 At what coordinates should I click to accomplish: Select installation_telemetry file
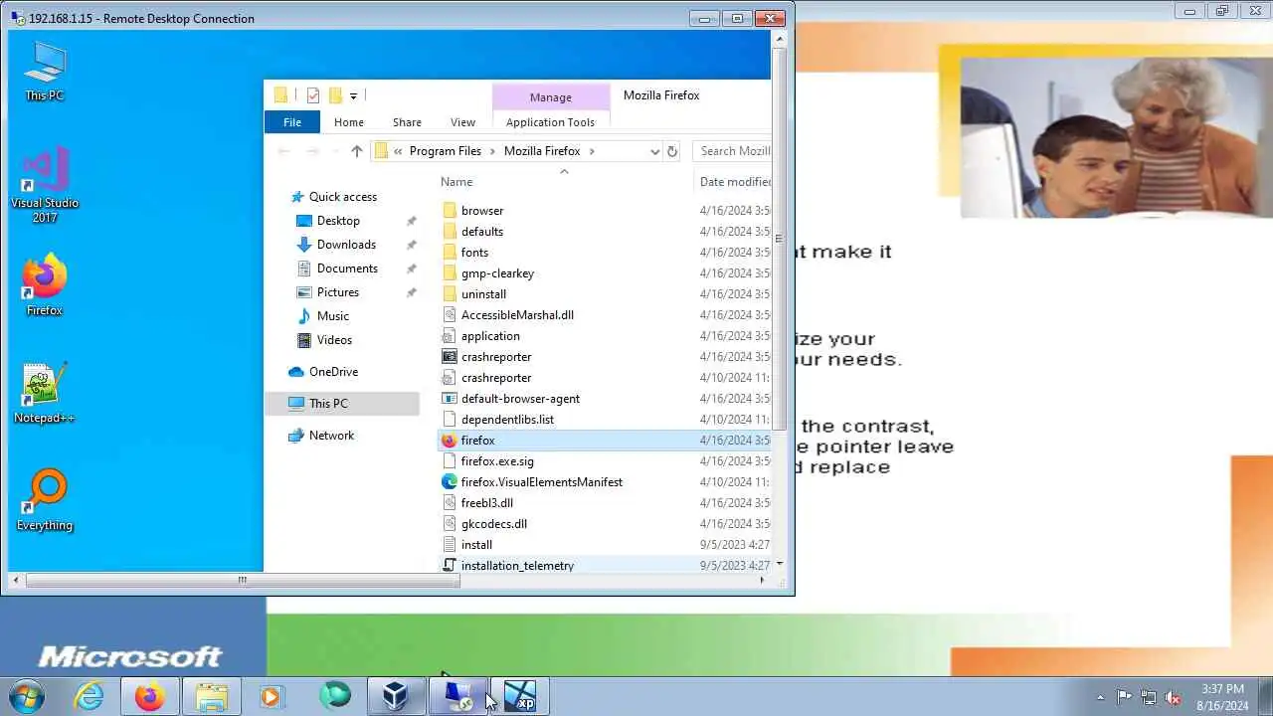coord(604,566)
